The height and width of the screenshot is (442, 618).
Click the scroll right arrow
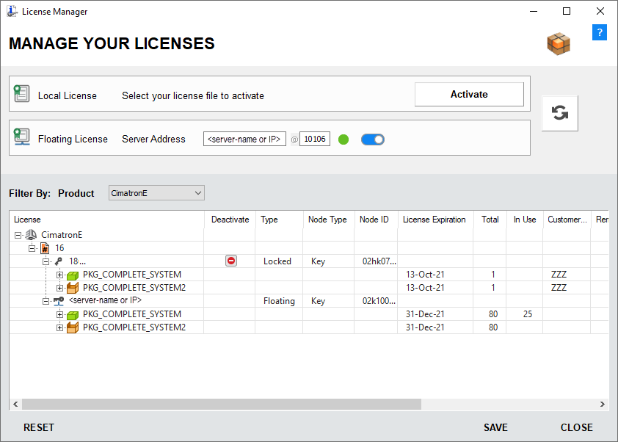[603, 404]
